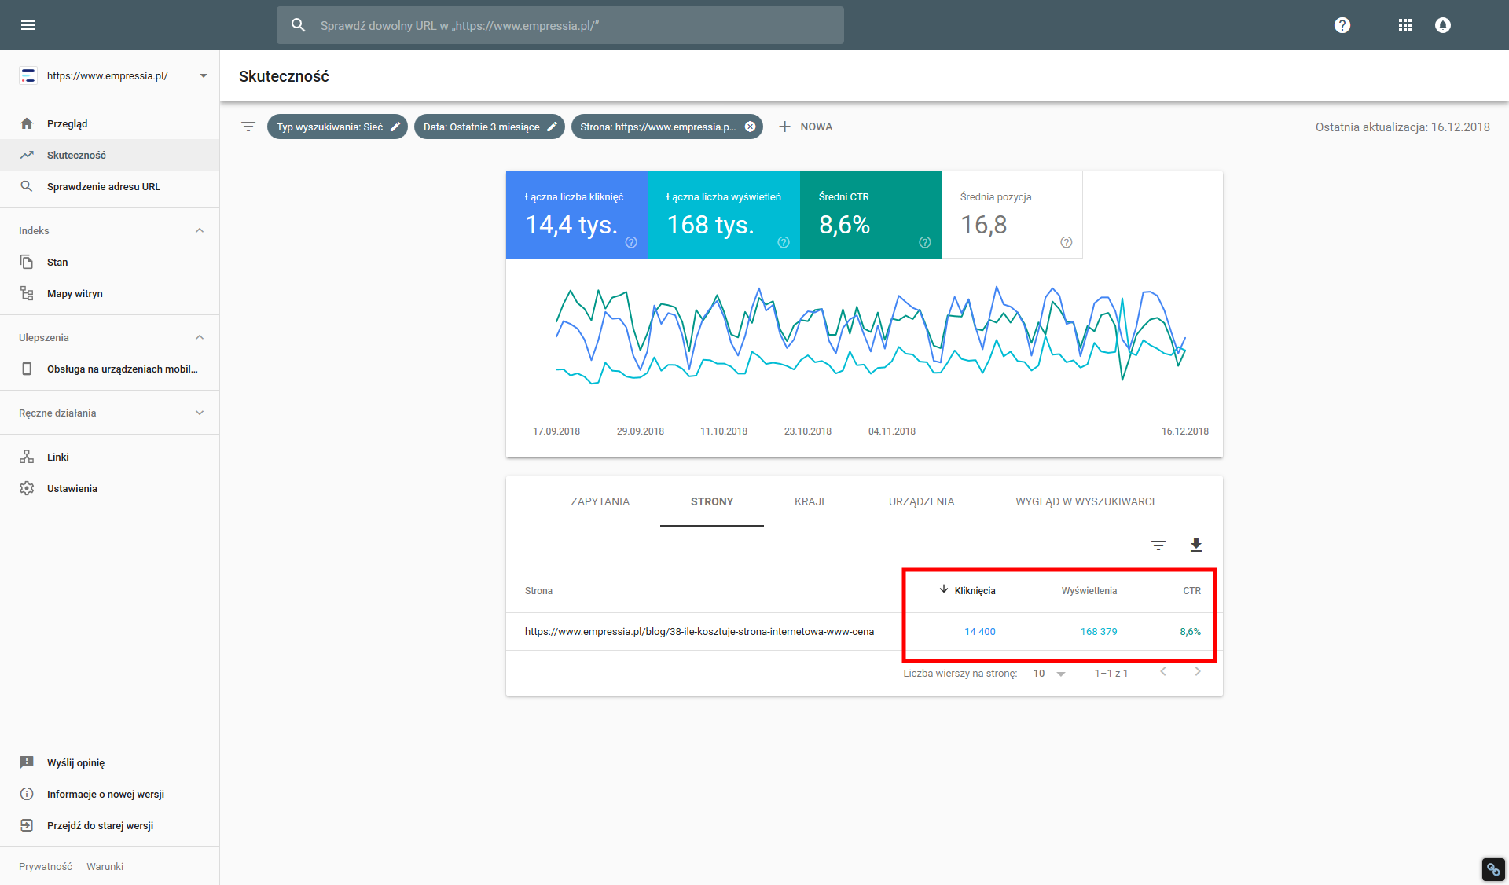Expand the Ręczne działania section

(x=200, y=413)
